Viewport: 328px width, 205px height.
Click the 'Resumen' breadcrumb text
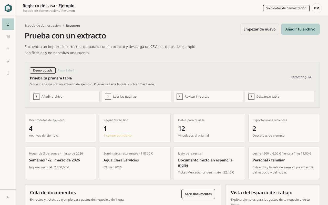pos(73,26)
